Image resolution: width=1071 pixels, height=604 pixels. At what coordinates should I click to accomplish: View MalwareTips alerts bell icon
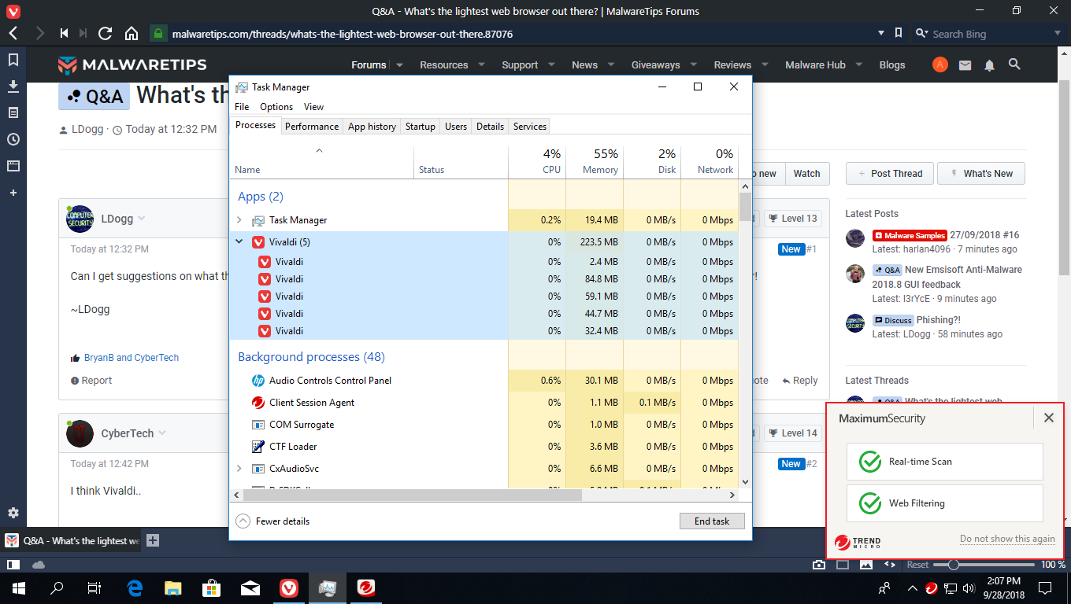coord(990,65)
